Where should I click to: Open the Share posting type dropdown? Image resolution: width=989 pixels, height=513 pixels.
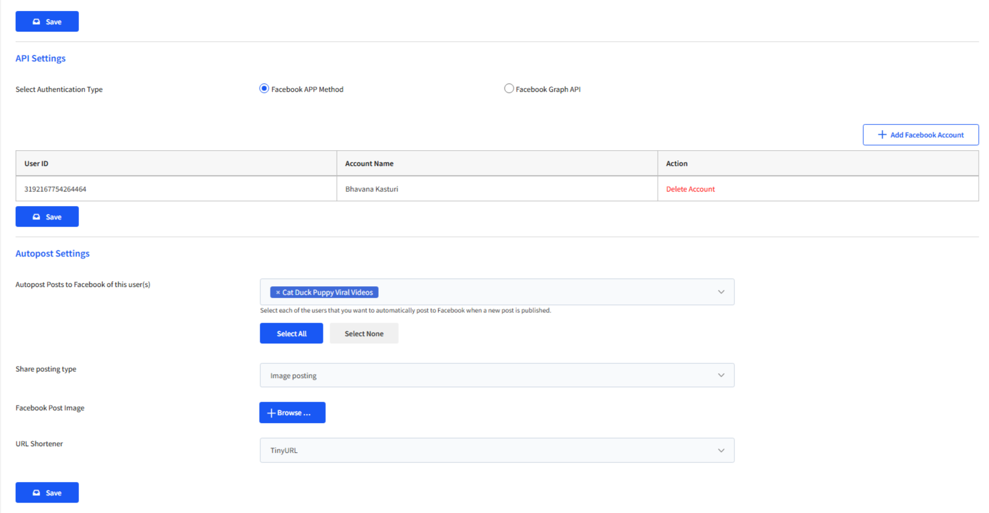coord(497,376)
